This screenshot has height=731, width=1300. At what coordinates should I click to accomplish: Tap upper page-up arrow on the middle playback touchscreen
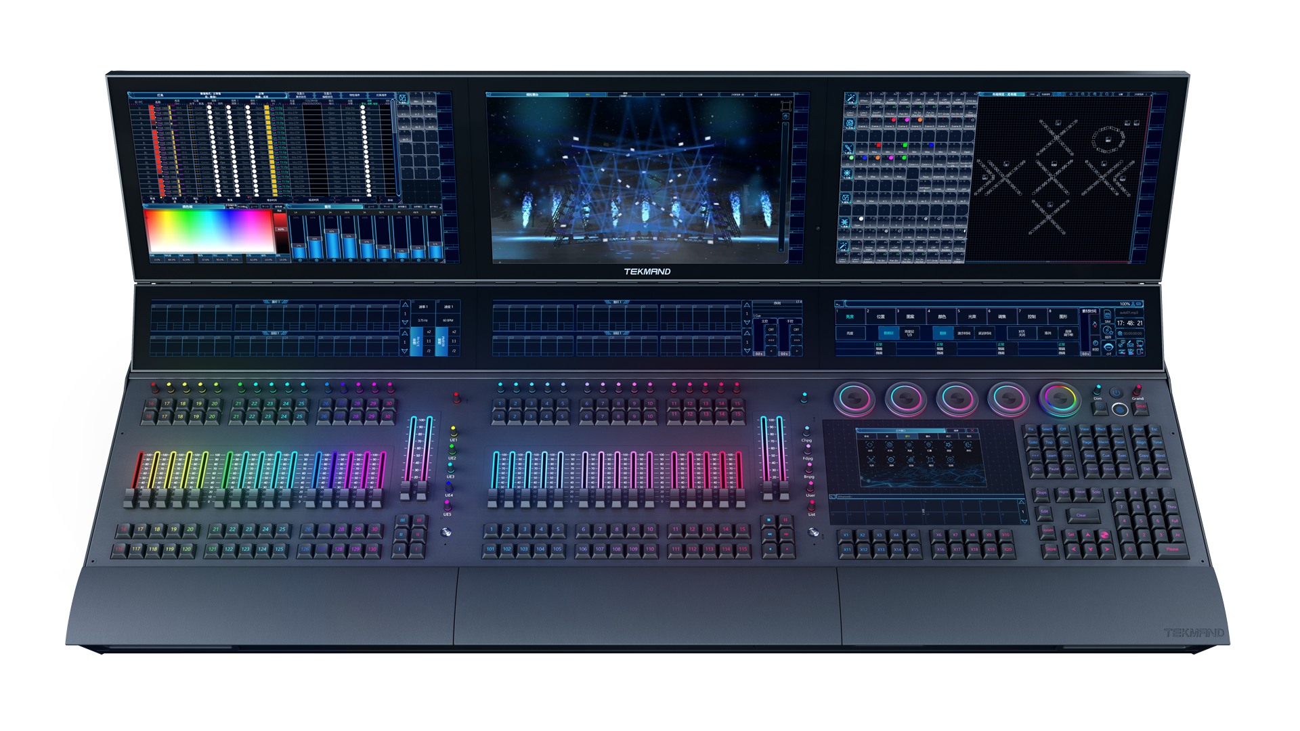tap(747, 305)
